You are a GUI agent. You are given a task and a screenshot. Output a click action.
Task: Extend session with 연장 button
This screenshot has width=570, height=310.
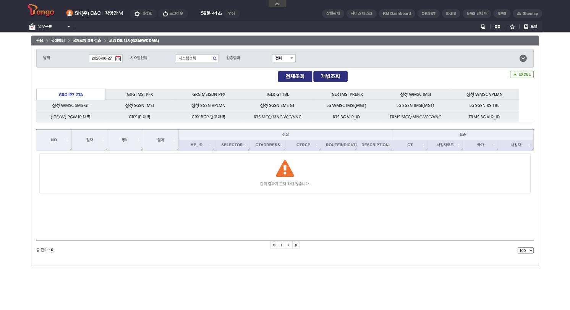click(232, 13)
